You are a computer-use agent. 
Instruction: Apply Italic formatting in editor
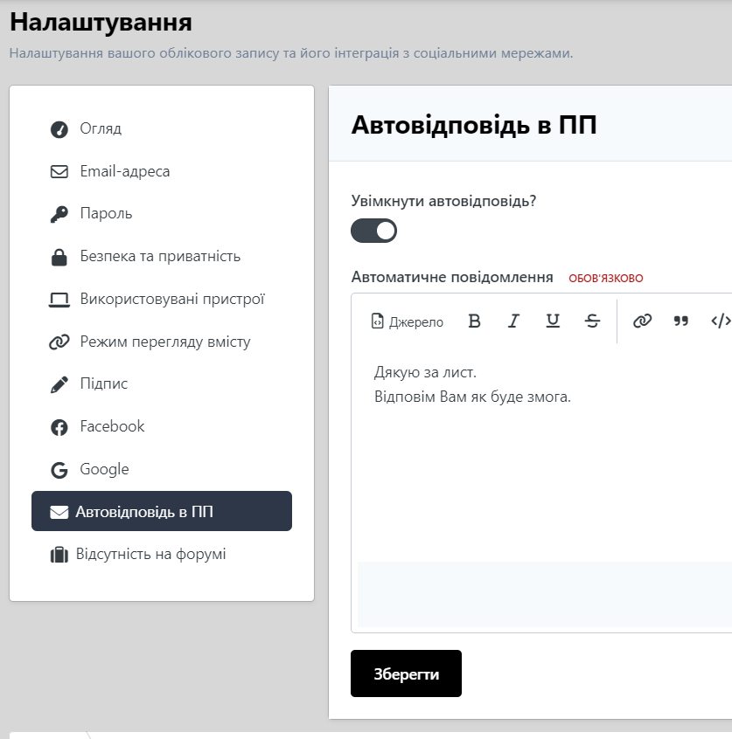513,321
